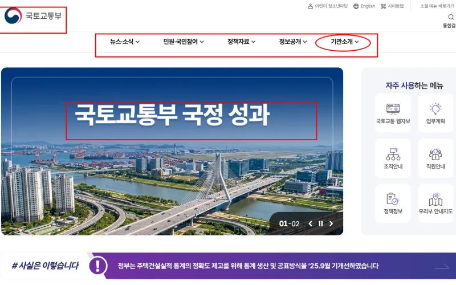Open the 업무계획 lightbulb icon
This screenshot has width=456, height=285.
(x=435, y=109)
